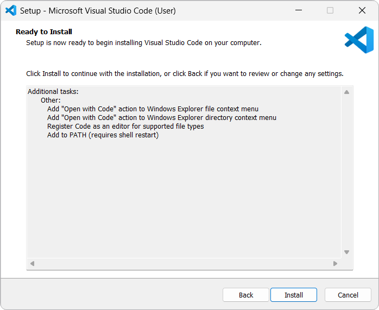Click the scroll right arrow in the summary box
Screen dimensions: 379x310
pyautogui.click(x=335, y=263)
